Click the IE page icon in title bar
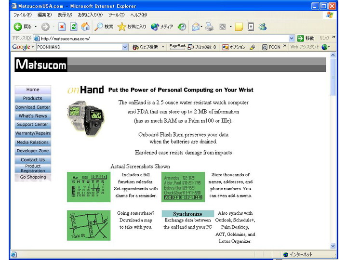 pos(13,6)
